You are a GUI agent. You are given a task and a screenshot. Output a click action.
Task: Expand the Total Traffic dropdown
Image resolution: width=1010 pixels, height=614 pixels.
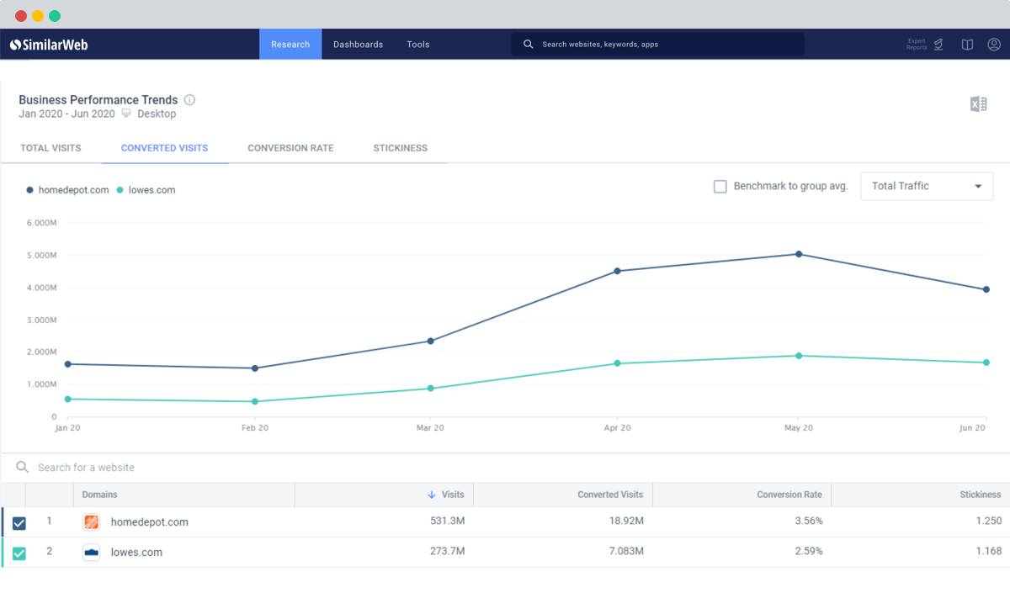point(927,187)
